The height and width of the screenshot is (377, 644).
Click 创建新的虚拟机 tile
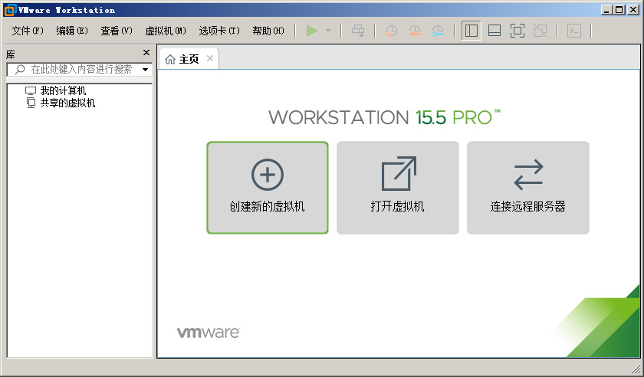click(x=268, y=188)
